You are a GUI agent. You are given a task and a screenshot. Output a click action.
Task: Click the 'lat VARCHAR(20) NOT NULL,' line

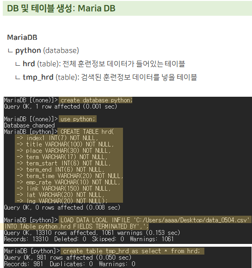point(65,195)
